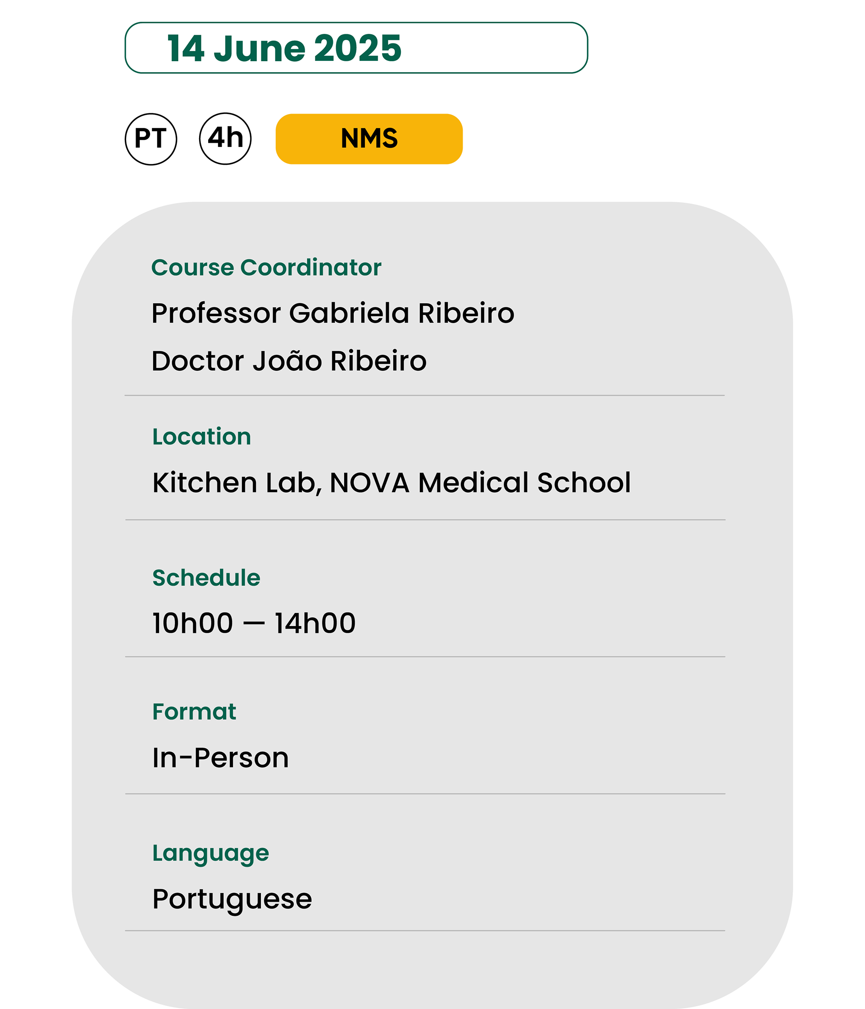The width and height of the screenshot is (865, 1009).
Task: Select the Portuguese language text
Action: coord(232,900)
